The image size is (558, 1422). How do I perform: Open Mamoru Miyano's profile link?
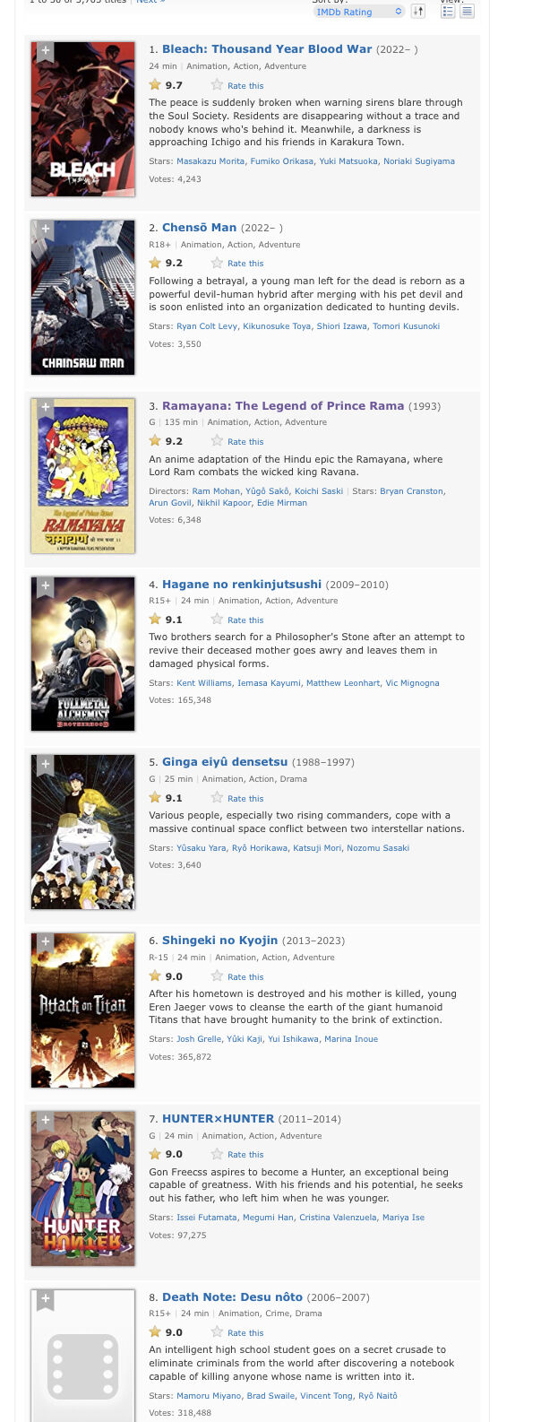(x=207, y=1395)
